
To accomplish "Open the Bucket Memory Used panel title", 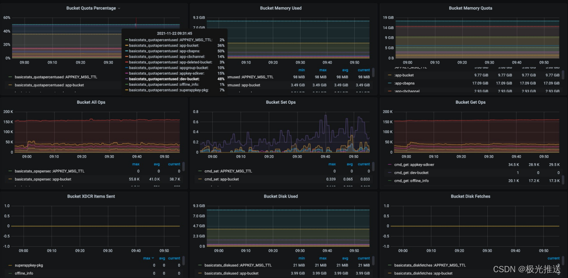I will pos(281,8).
